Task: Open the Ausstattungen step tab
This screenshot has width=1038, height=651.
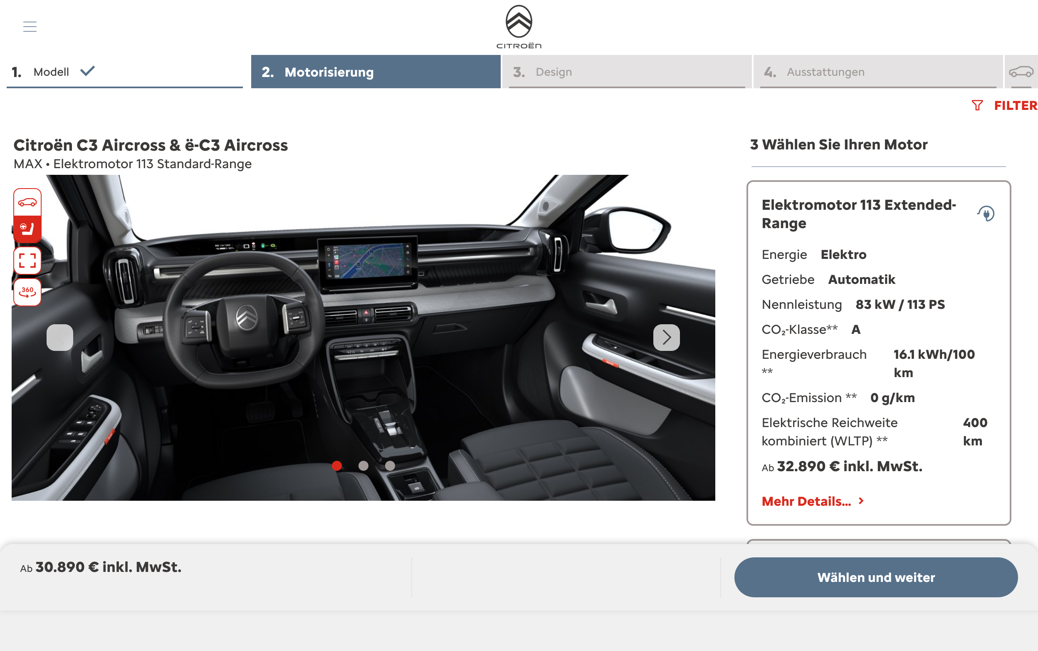Action: point(878,72)
